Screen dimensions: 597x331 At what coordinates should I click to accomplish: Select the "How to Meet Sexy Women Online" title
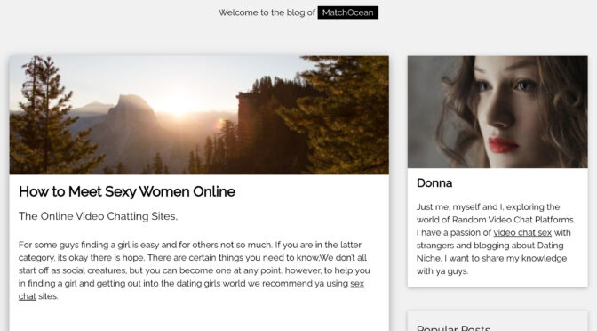pos(127,191)
